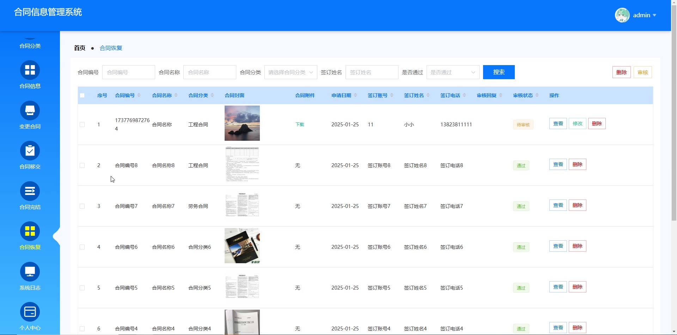Viewport: 677px width, 335px height.
Task: Open the 系统日志 monitor icon
Action: [30, 272]
